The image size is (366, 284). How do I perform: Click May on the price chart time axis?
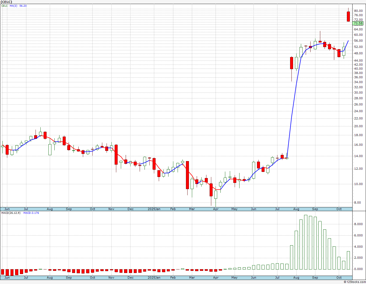[x=234, y=209]
